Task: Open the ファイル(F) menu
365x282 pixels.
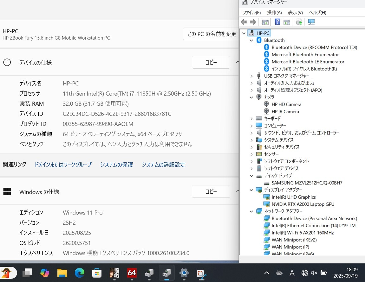Action: pyautogui.click(x=251, y=13)
